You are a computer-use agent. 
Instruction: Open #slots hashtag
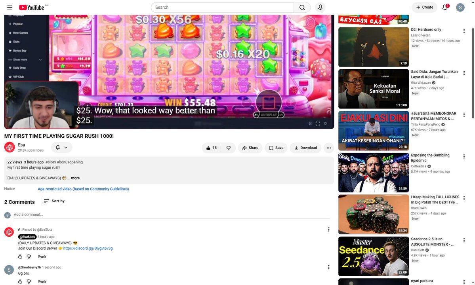[51, 162]
